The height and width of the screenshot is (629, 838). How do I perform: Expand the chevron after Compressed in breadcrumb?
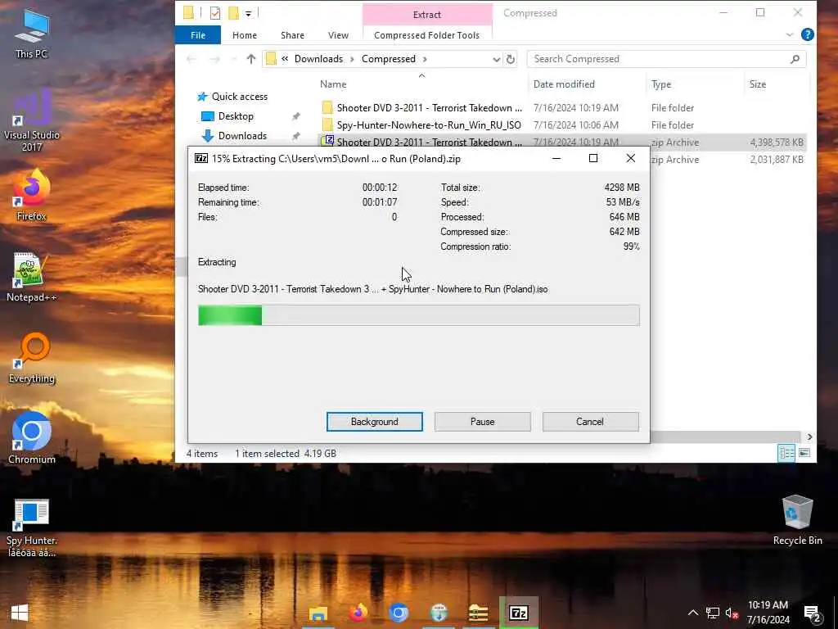click(x=425, y=59)
